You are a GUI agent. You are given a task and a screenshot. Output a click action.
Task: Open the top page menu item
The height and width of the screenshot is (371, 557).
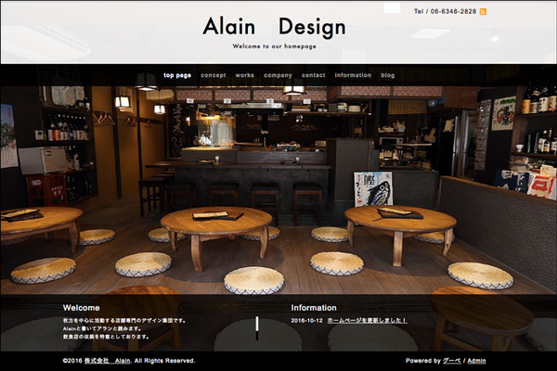[x=177, y=75]
